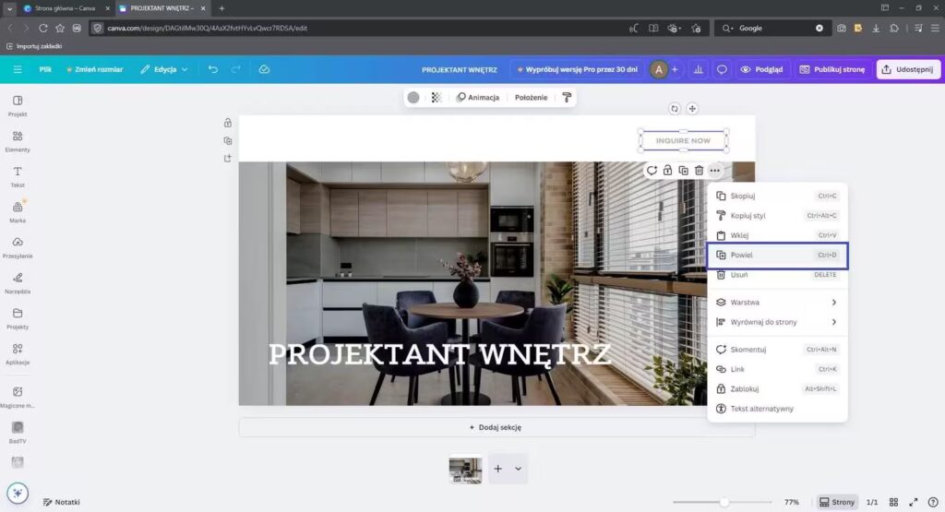Click Wypróbuj wersję Pro przez 30 dni
Viewport: 945px width, 512px height.
578,69
